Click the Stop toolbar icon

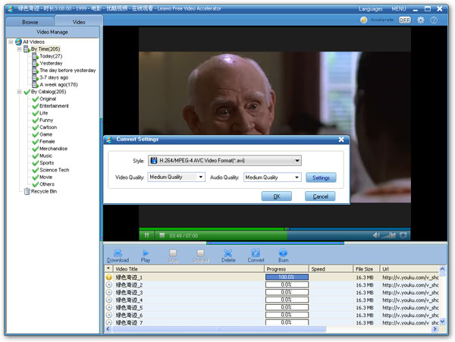173,256
